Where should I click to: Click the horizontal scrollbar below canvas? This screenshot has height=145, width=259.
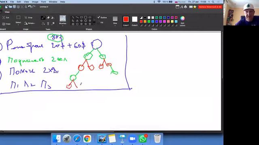click(x=59, y=132)
